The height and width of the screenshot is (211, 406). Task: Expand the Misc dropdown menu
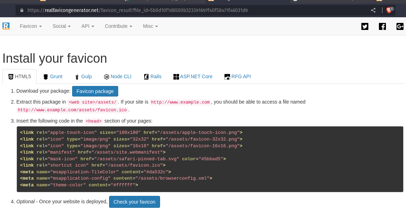pos(151,26)
